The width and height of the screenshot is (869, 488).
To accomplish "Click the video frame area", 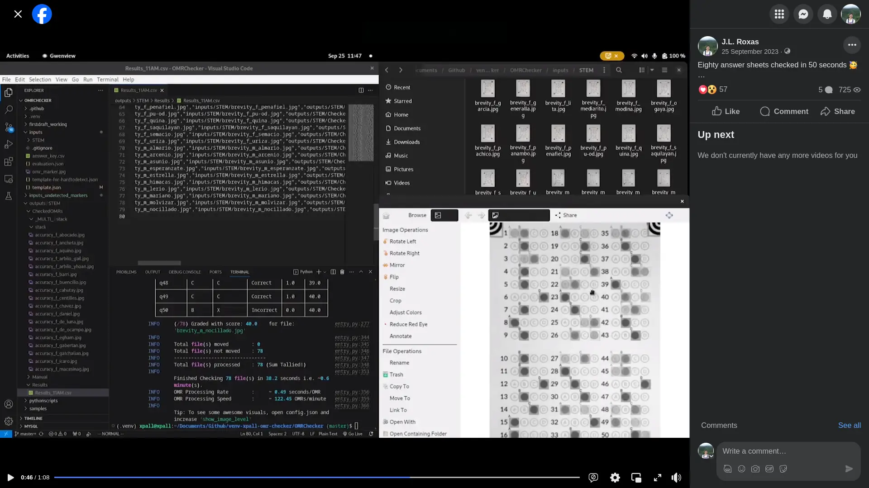I will tap(344, 244).
